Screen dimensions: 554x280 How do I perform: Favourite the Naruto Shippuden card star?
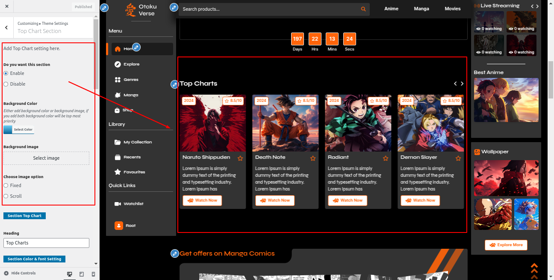tap(240, 158)
